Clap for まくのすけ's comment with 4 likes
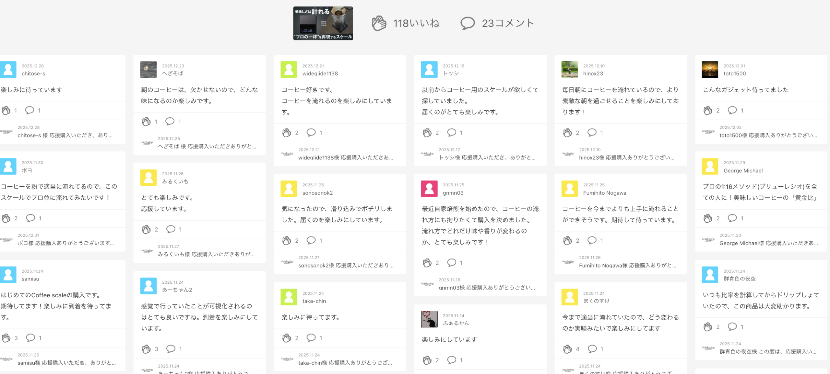830x374 pixels. coord(567,349)
